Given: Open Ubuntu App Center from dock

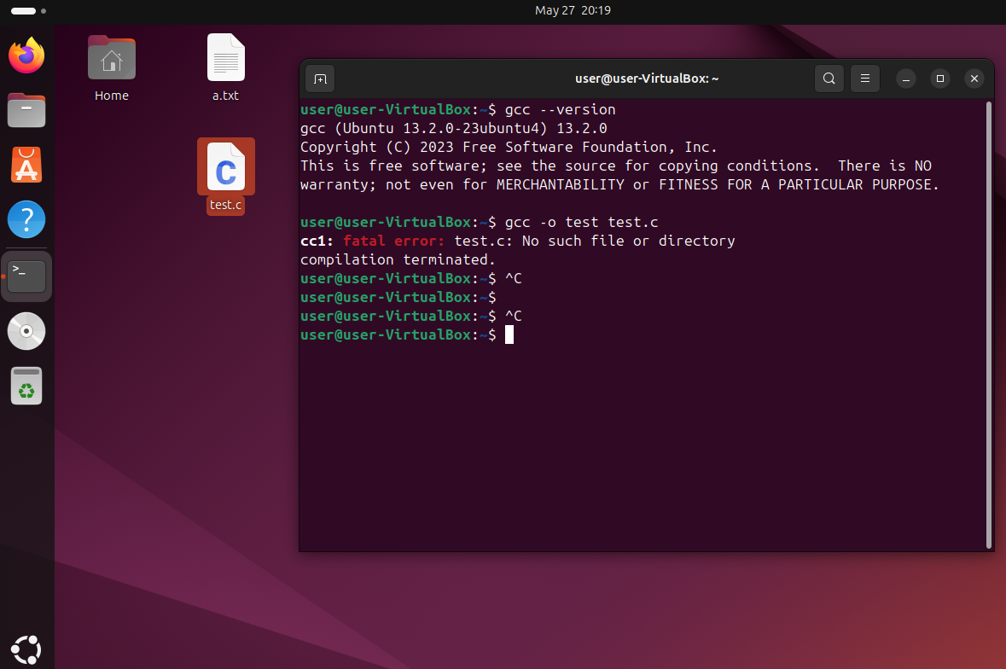Looking at the screenshot, I should (x=26, y=165).
